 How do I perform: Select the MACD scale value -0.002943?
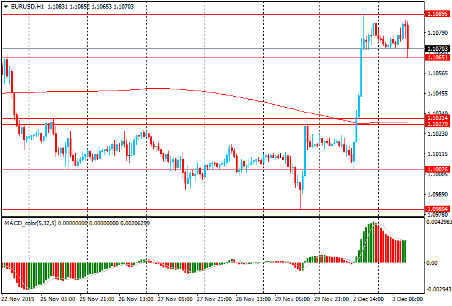coord(439,289)
